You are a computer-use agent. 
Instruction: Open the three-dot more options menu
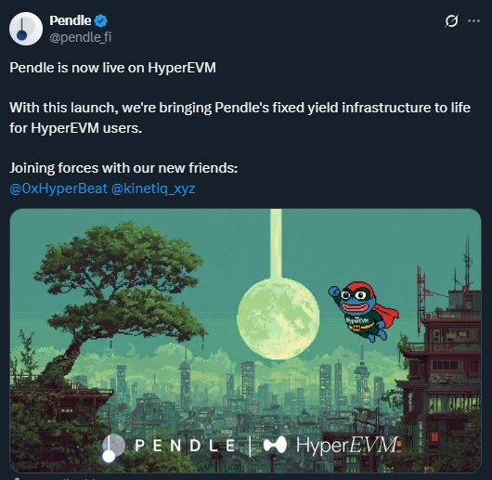coord(473,21)
